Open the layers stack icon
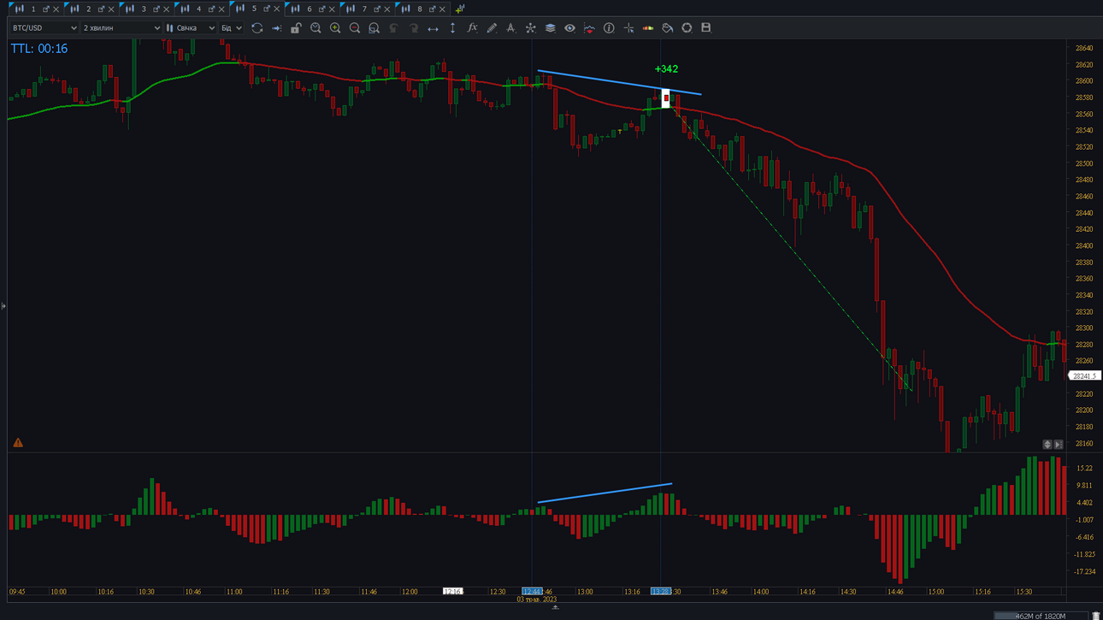This screenshot has width=1103, height=620. (550, 28)
